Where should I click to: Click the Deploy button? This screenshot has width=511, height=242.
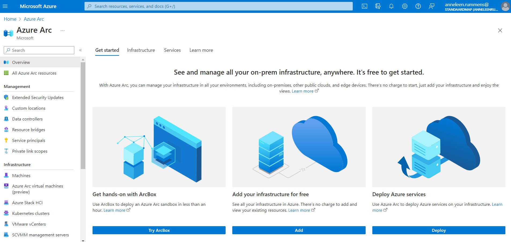click(439, 230)
